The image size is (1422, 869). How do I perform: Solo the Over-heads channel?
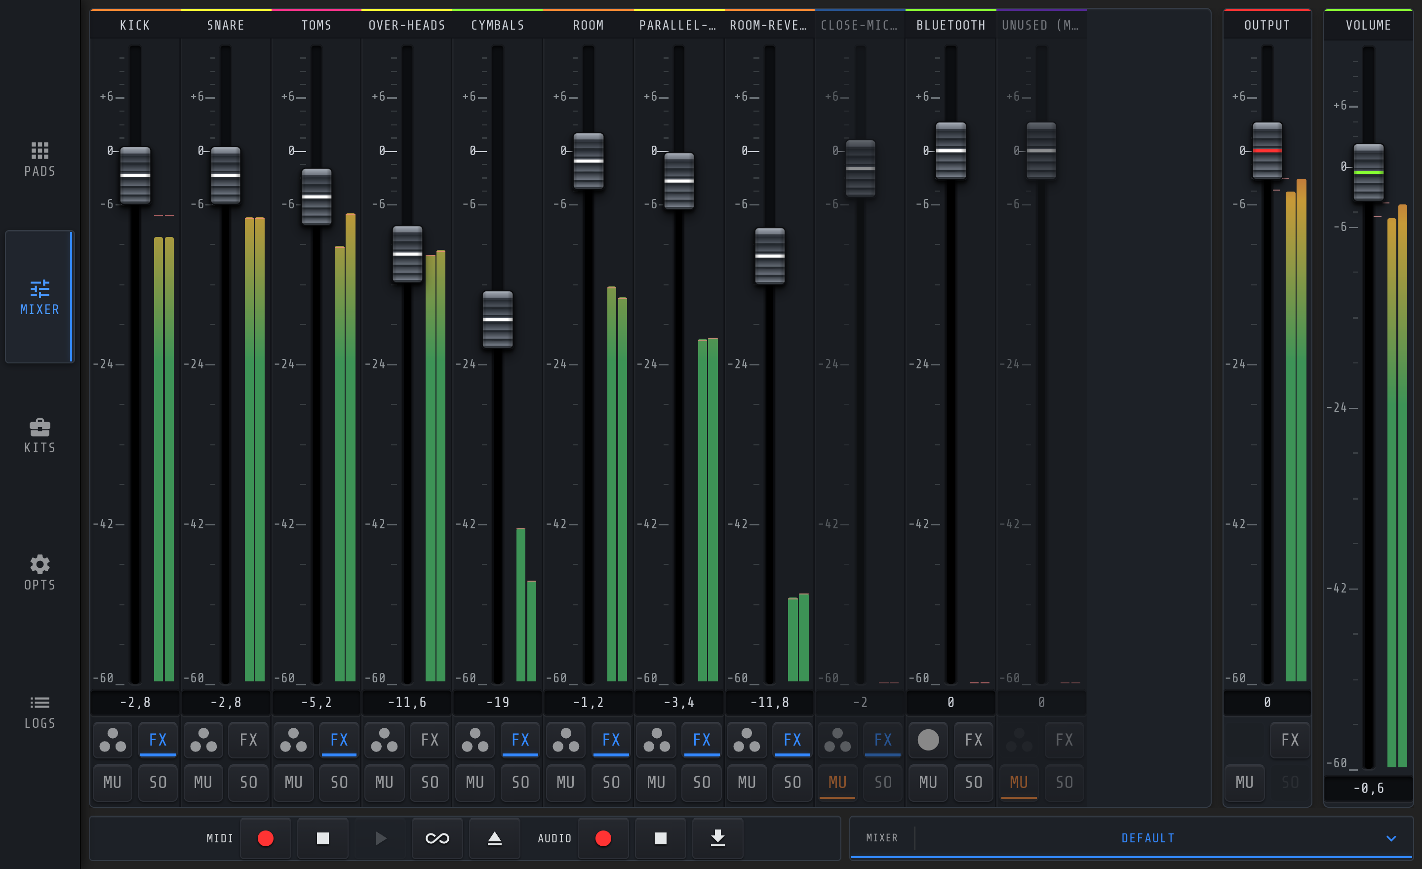click(x=430, y=783)
